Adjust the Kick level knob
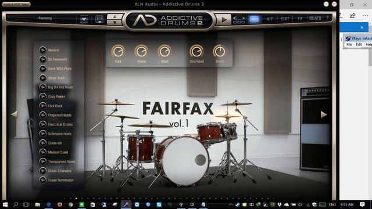Image resolution: width=372 pixels, height=209 pixels. pos(118,51)
